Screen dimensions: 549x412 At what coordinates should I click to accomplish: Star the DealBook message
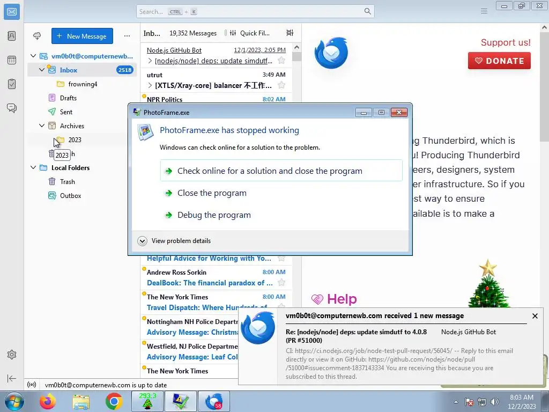click(x=281, y=282)
